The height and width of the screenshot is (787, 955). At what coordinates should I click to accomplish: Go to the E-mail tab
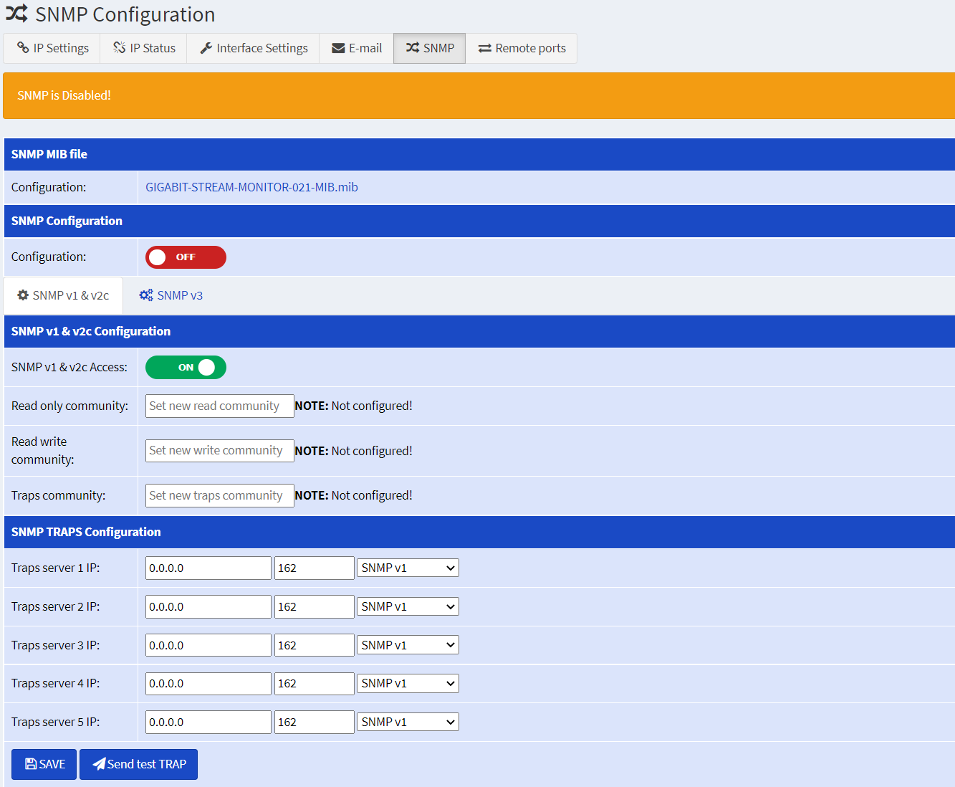pos(356,48)
